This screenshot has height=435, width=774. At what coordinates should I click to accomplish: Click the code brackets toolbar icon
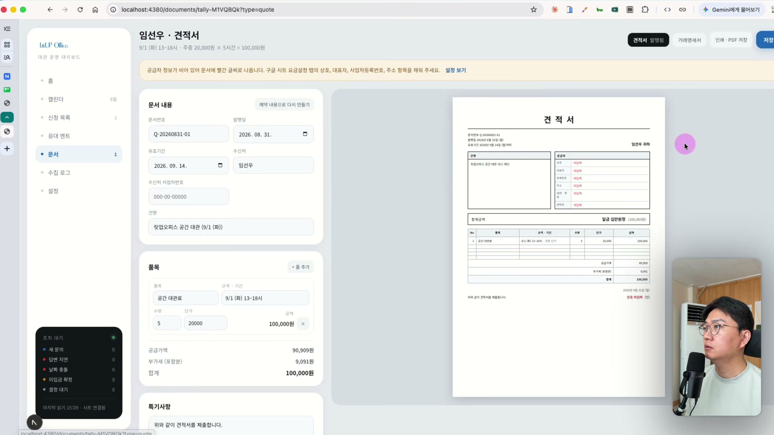(668, 10)
